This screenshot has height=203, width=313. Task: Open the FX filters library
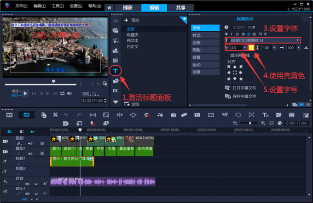(x=116, y=91)
